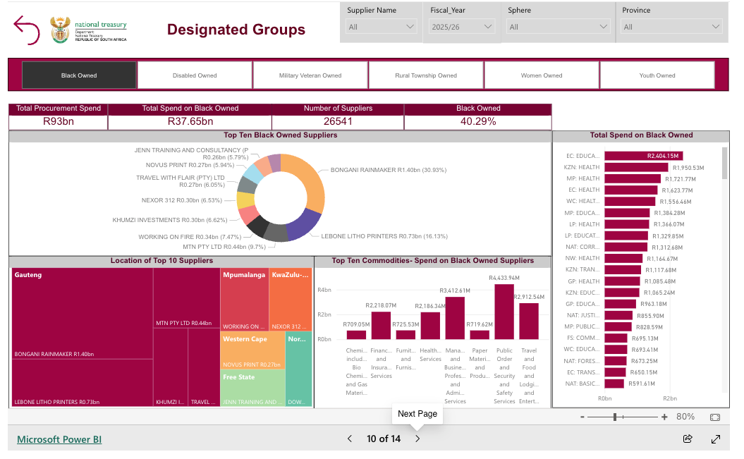Enter full screen mode

[716, 439]
